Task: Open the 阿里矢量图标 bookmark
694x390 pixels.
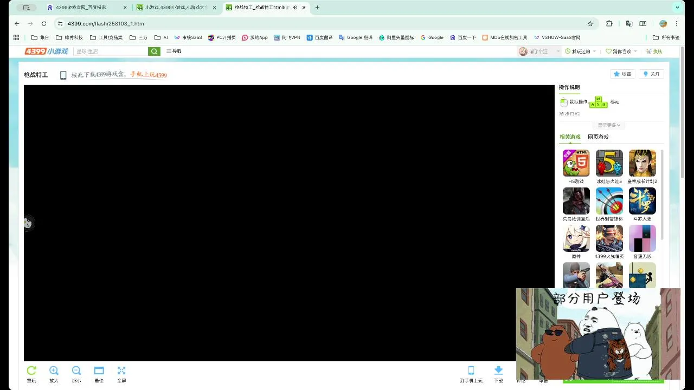Action: pyautogui.click(x=396, y=37)
